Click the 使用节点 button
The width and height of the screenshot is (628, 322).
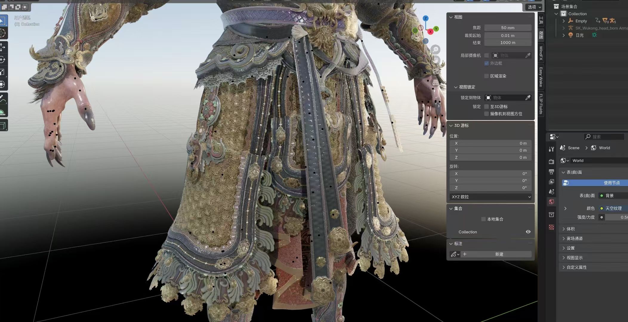[x=595, y=183]
